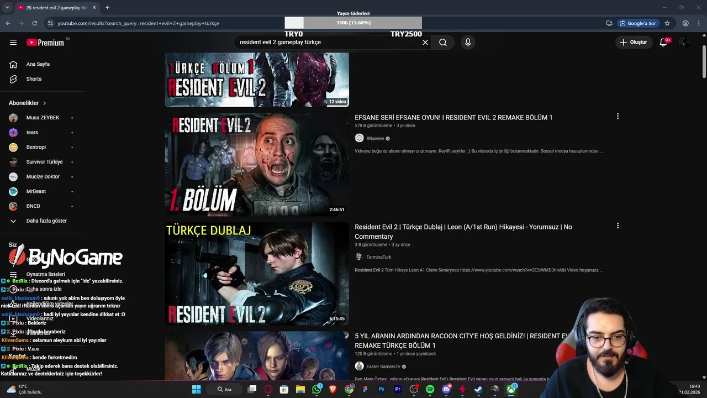707x398 pixels.
Task: Open the 12 video playlist thumbnail
Action: tap(257, 80)
